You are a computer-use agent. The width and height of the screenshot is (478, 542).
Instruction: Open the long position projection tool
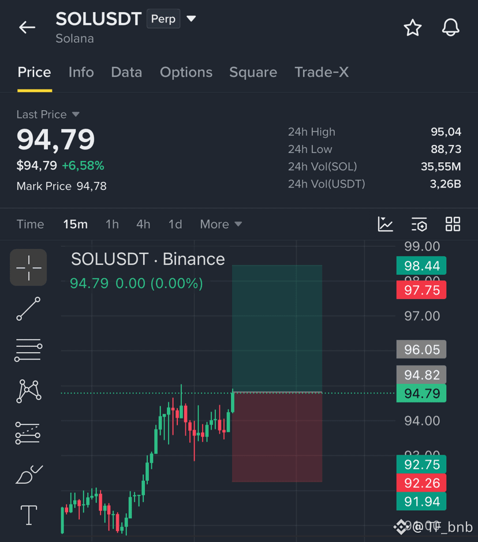click(x=28, y=433)
